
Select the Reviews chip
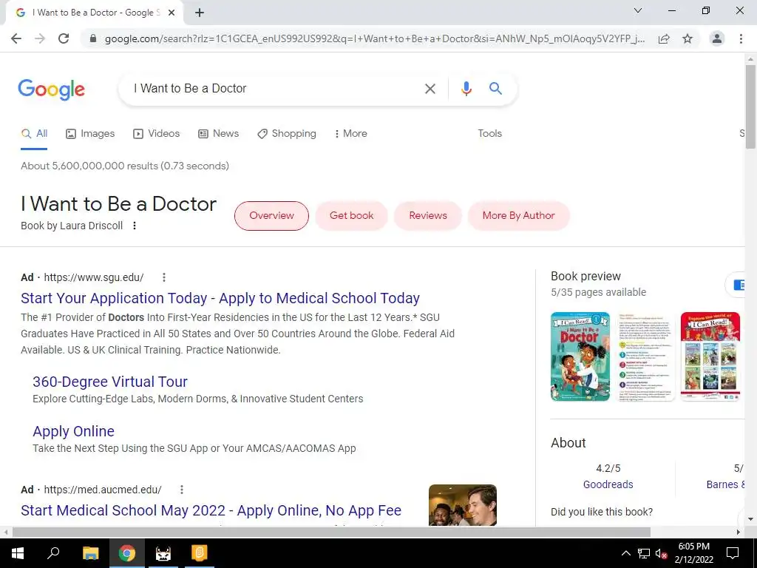428,216
